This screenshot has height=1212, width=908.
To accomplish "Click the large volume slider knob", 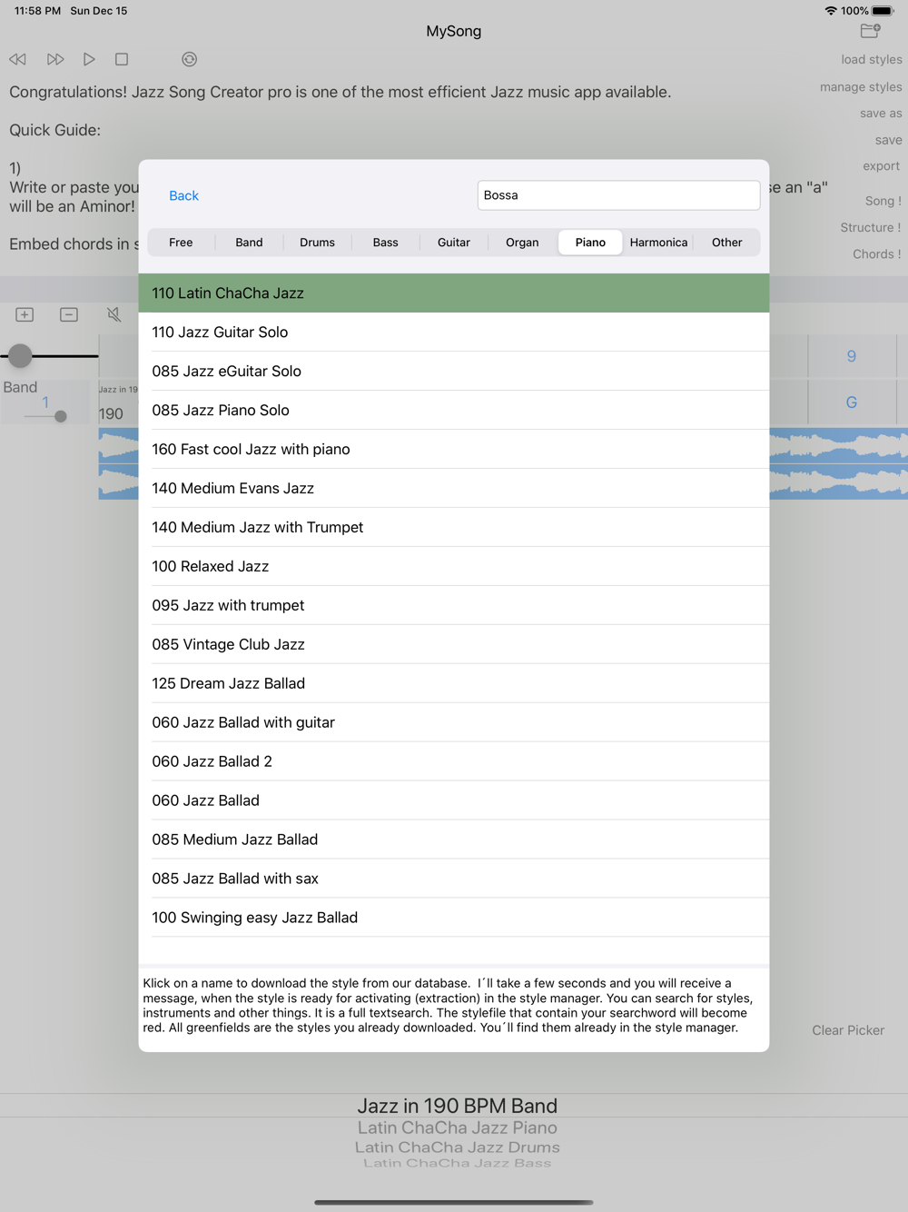I will pyautogui.click(x=20, y=356).
